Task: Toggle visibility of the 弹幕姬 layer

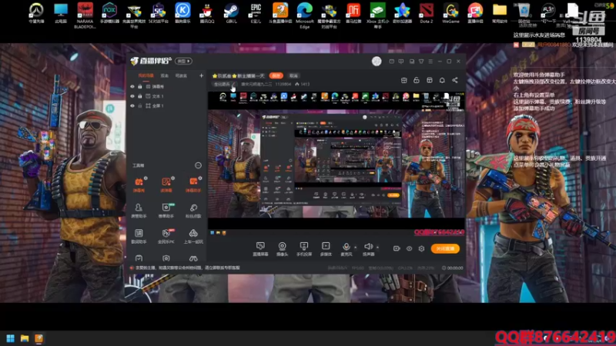Action: tap(132, 86)
